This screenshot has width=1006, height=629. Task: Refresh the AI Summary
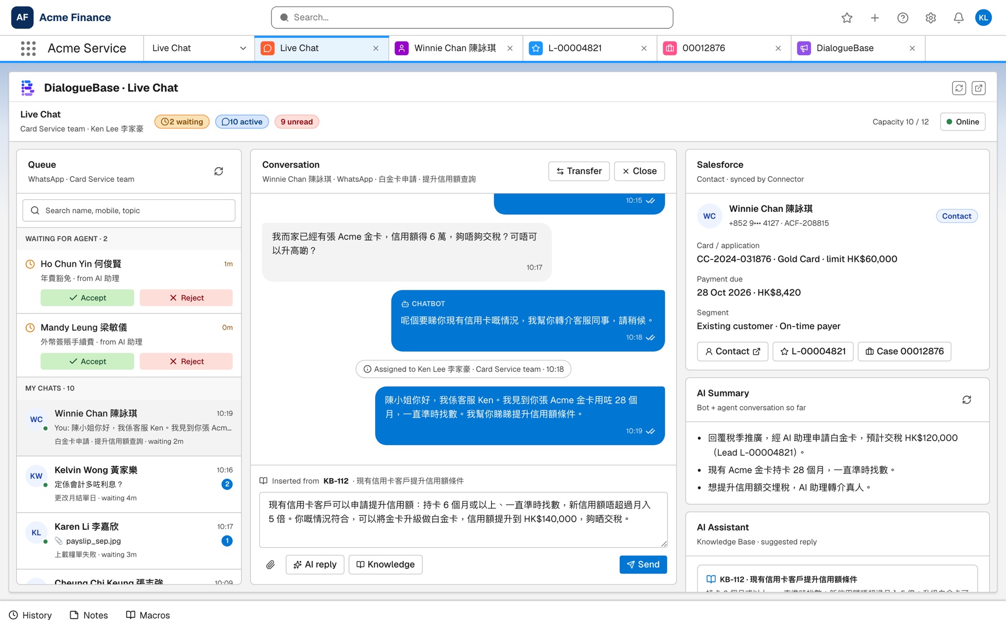[967, 400]
